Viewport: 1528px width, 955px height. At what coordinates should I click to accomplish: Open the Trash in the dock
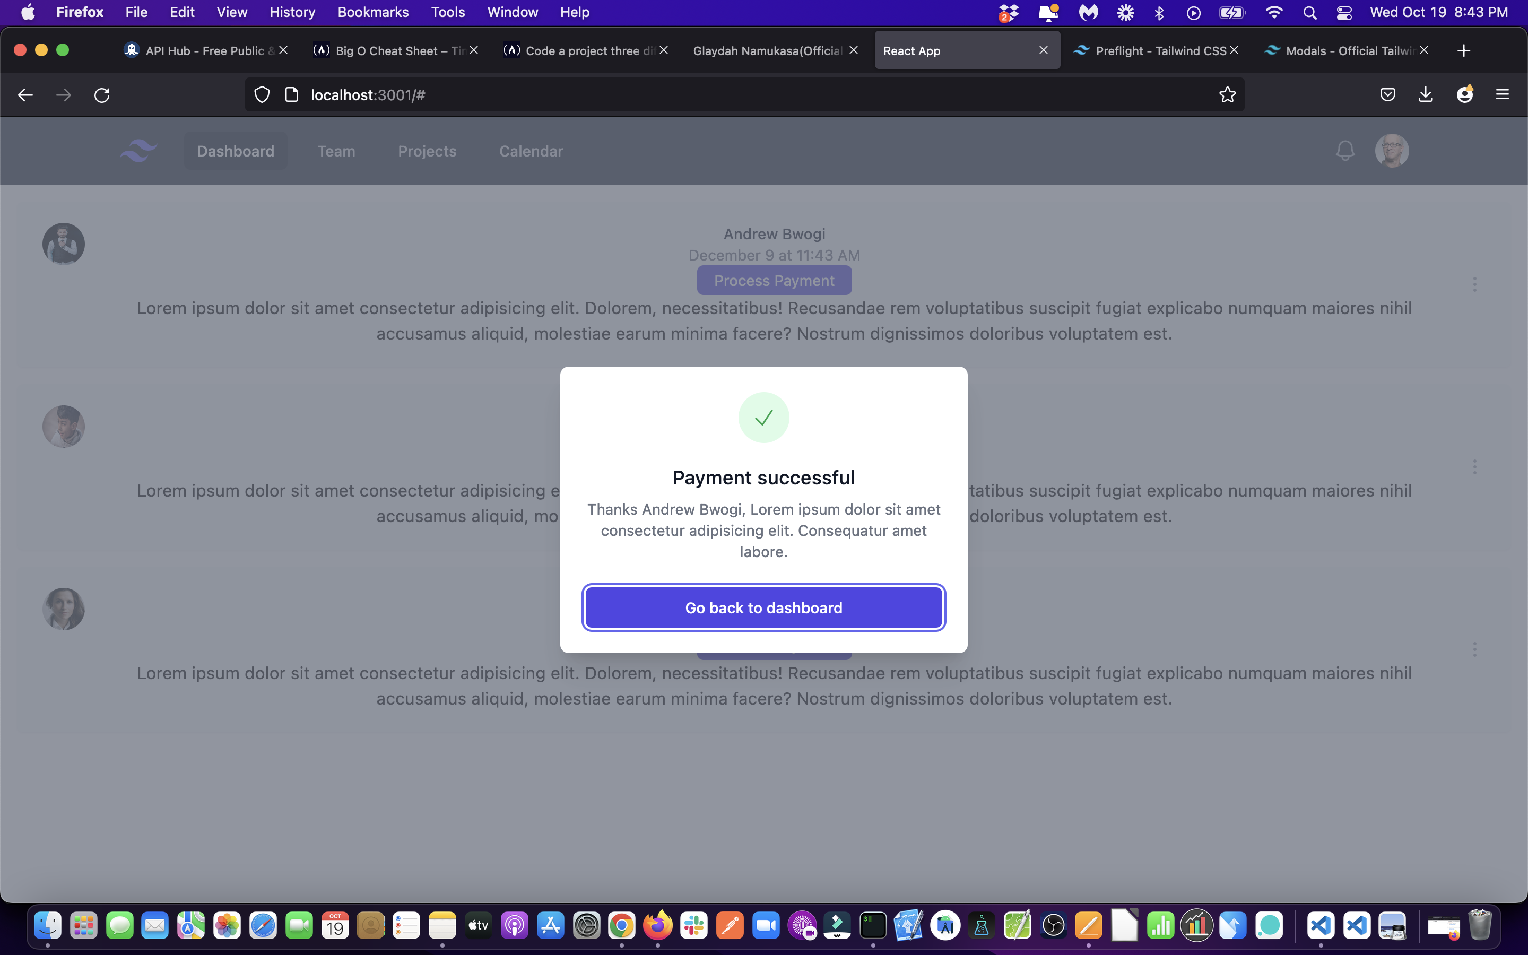coord(1479,926)
